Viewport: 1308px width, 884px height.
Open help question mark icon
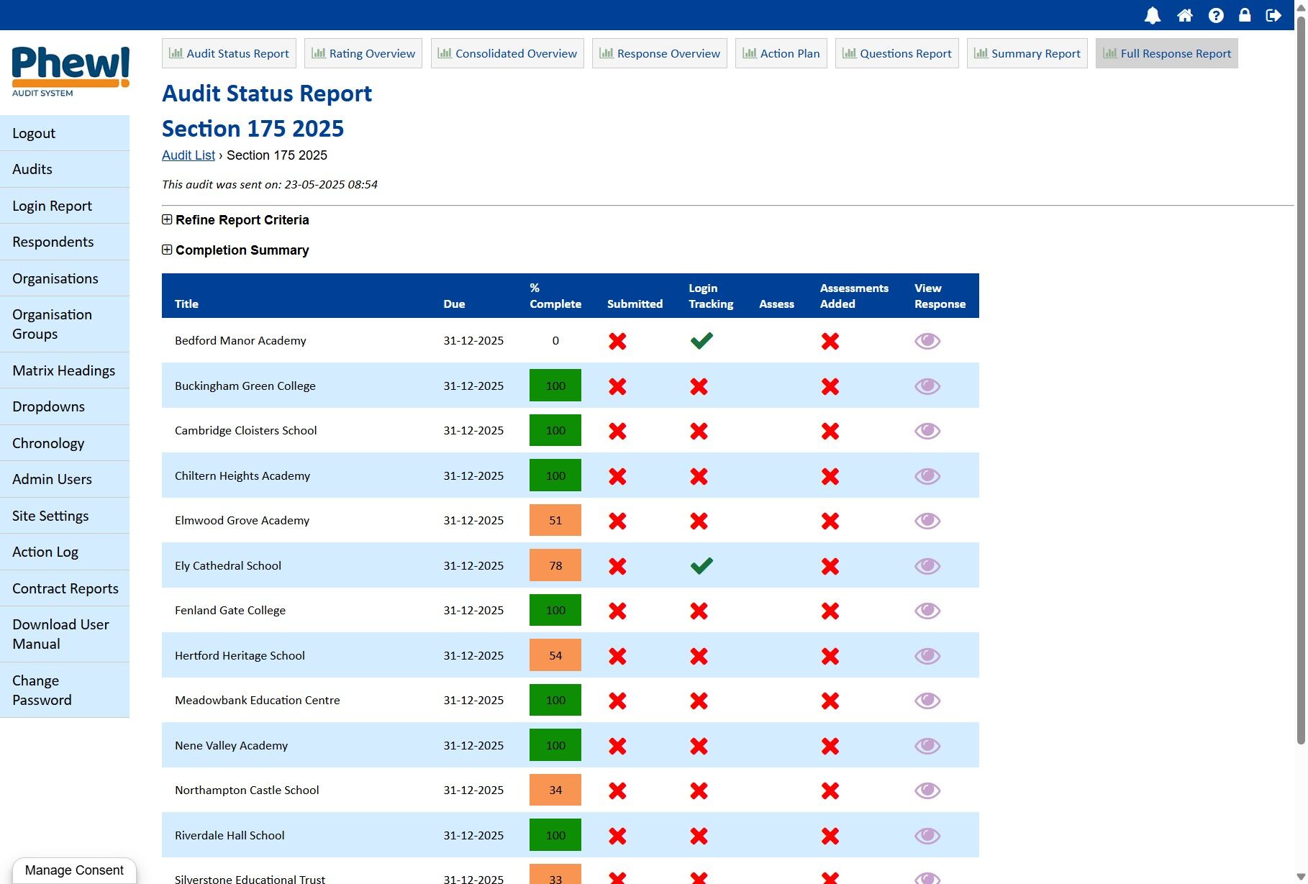tap(1216, 15)
